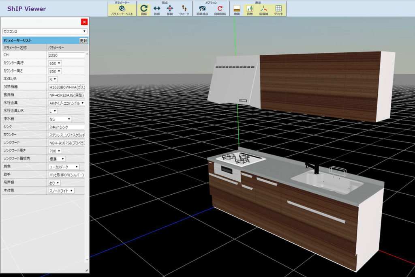Click the parameter list scrollbar up arrow
This screenshot has width=415, height=277.
point(87,54)
